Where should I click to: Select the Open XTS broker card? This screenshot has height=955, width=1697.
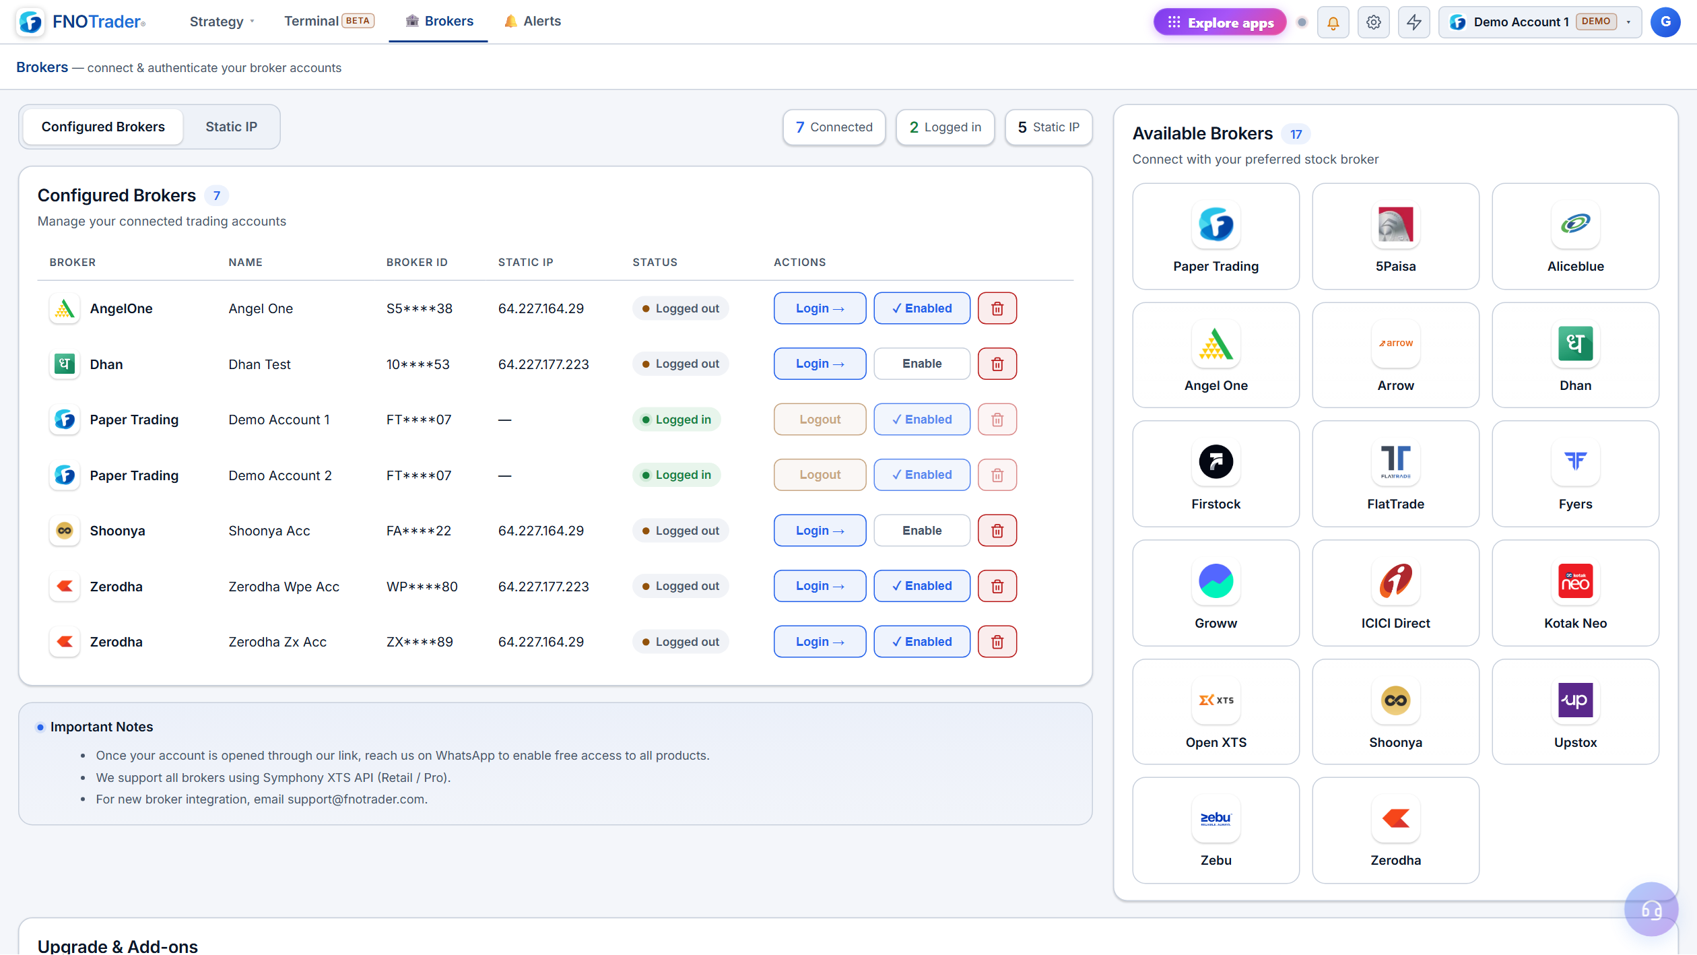(1216, 712)
